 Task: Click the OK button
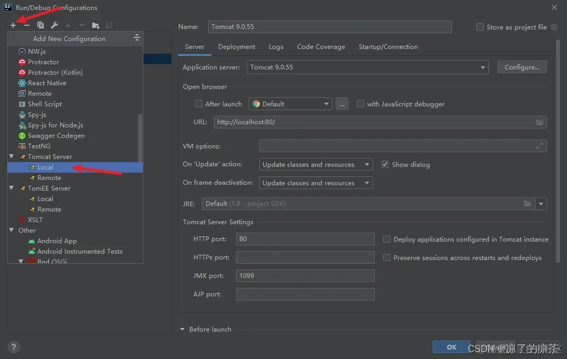[x=451, y=347]
